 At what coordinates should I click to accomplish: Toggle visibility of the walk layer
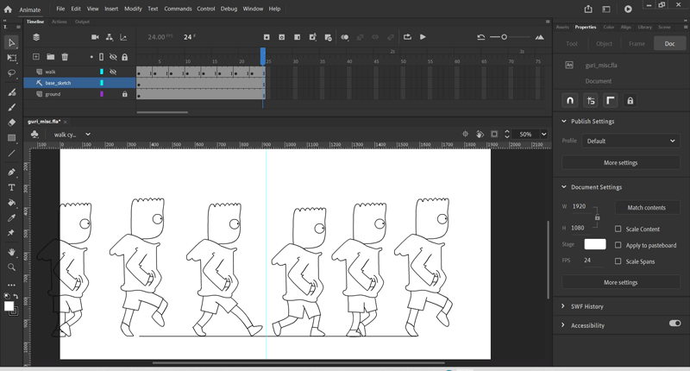pos(113,72)
